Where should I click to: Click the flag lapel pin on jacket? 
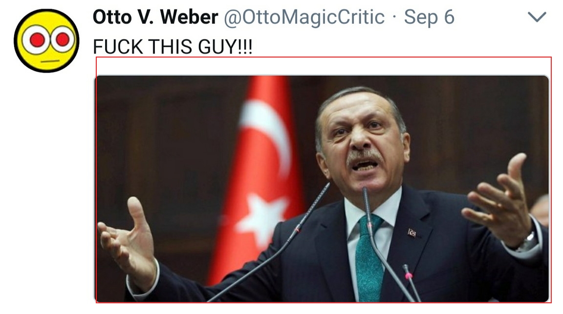click(412, 233)
